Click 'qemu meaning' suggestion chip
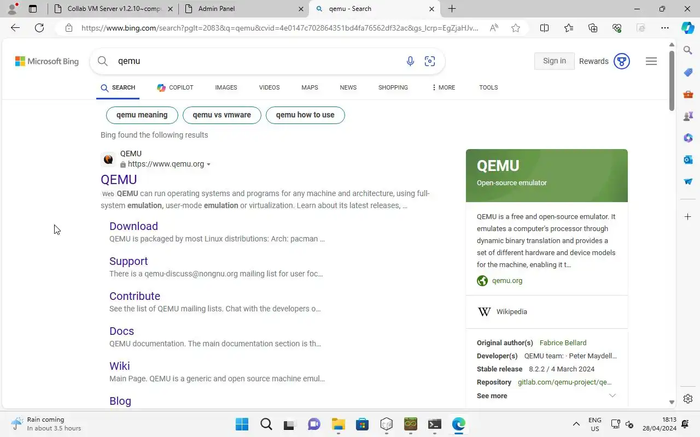 click(x=142, y=115)
